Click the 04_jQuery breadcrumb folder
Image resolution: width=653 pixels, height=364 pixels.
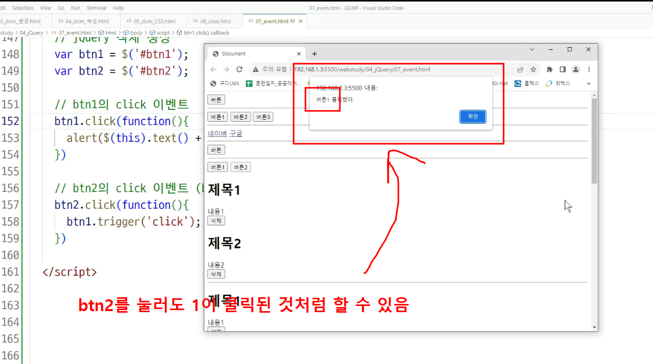(x=31, y=33)
